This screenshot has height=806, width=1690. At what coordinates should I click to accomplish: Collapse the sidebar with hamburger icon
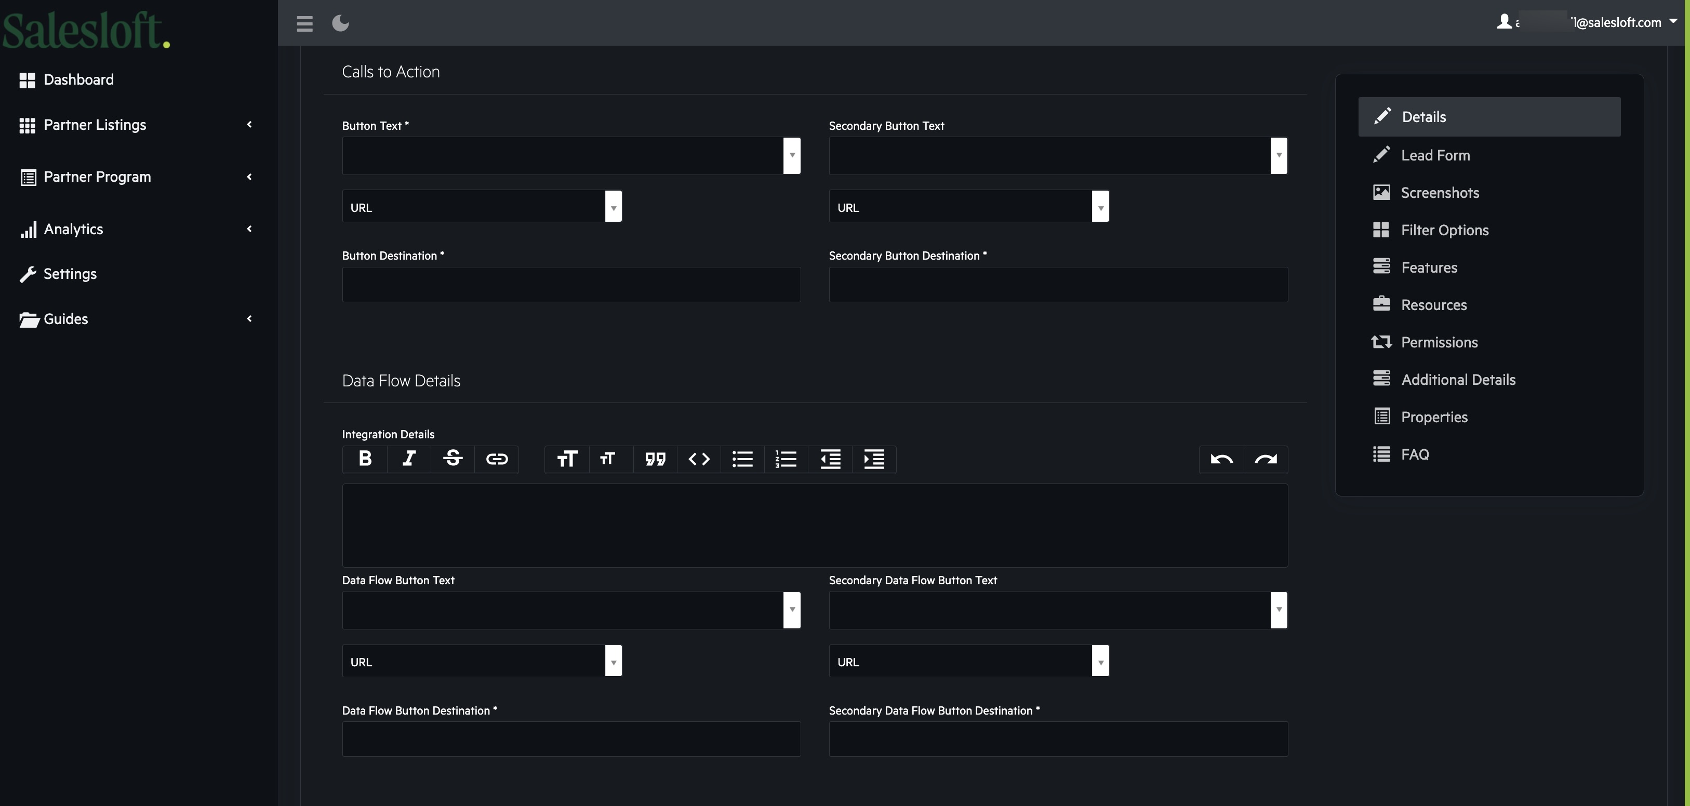pos(304,23)
